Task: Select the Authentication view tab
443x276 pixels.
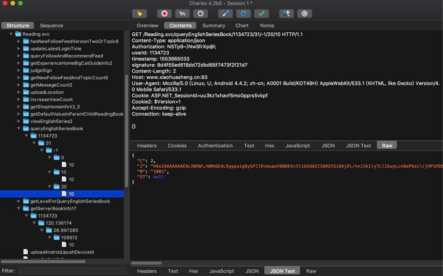Action: tap(215, 146)
